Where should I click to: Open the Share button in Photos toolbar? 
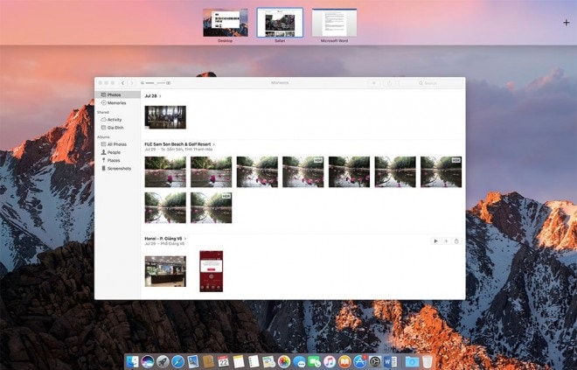point(389,83)
